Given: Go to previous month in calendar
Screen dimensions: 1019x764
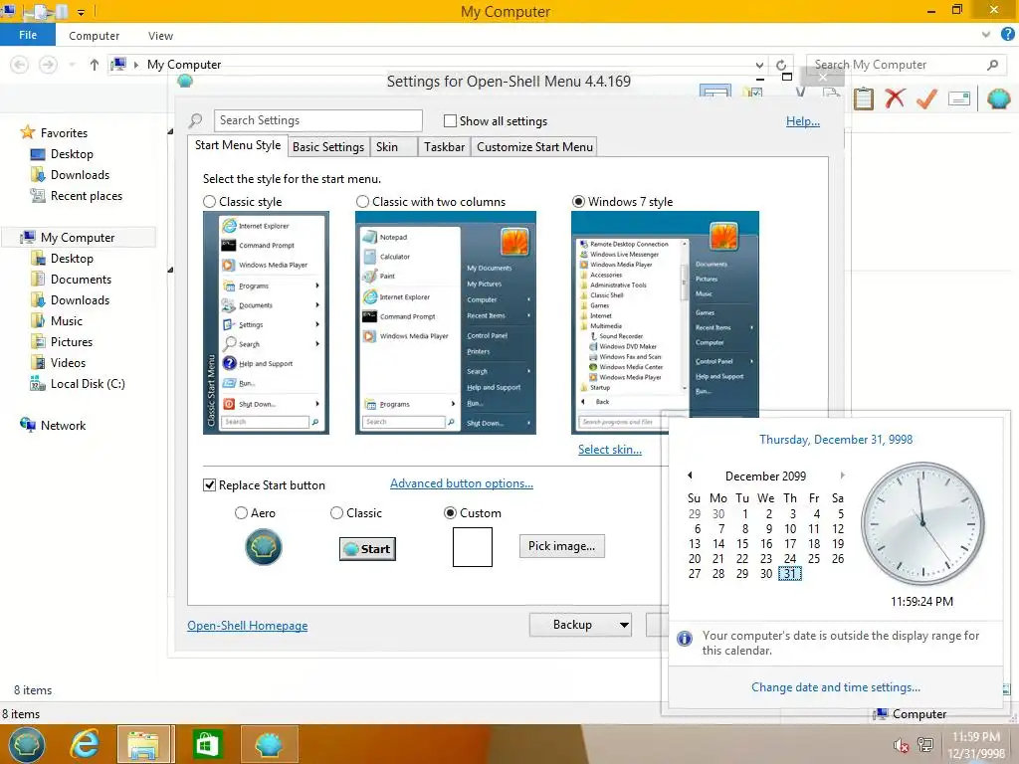Looking at the screenshot, I should pyautogui.click(x=690, y=475).
